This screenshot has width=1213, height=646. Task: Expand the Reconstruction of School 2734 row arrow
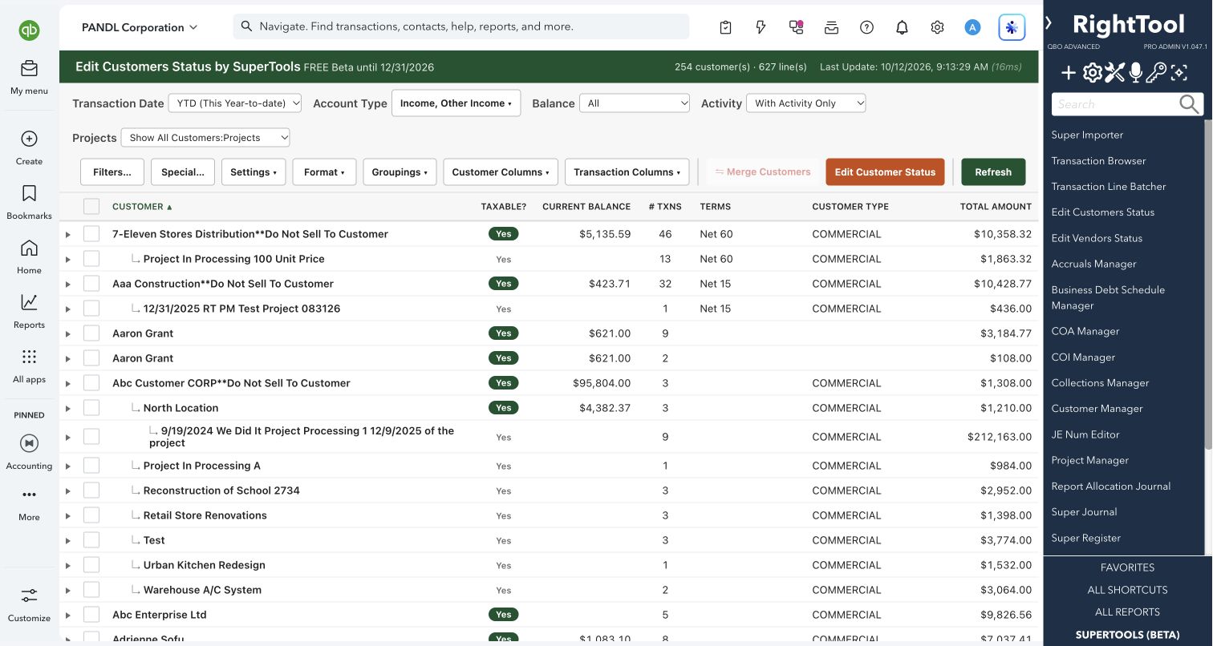(68, 491)
